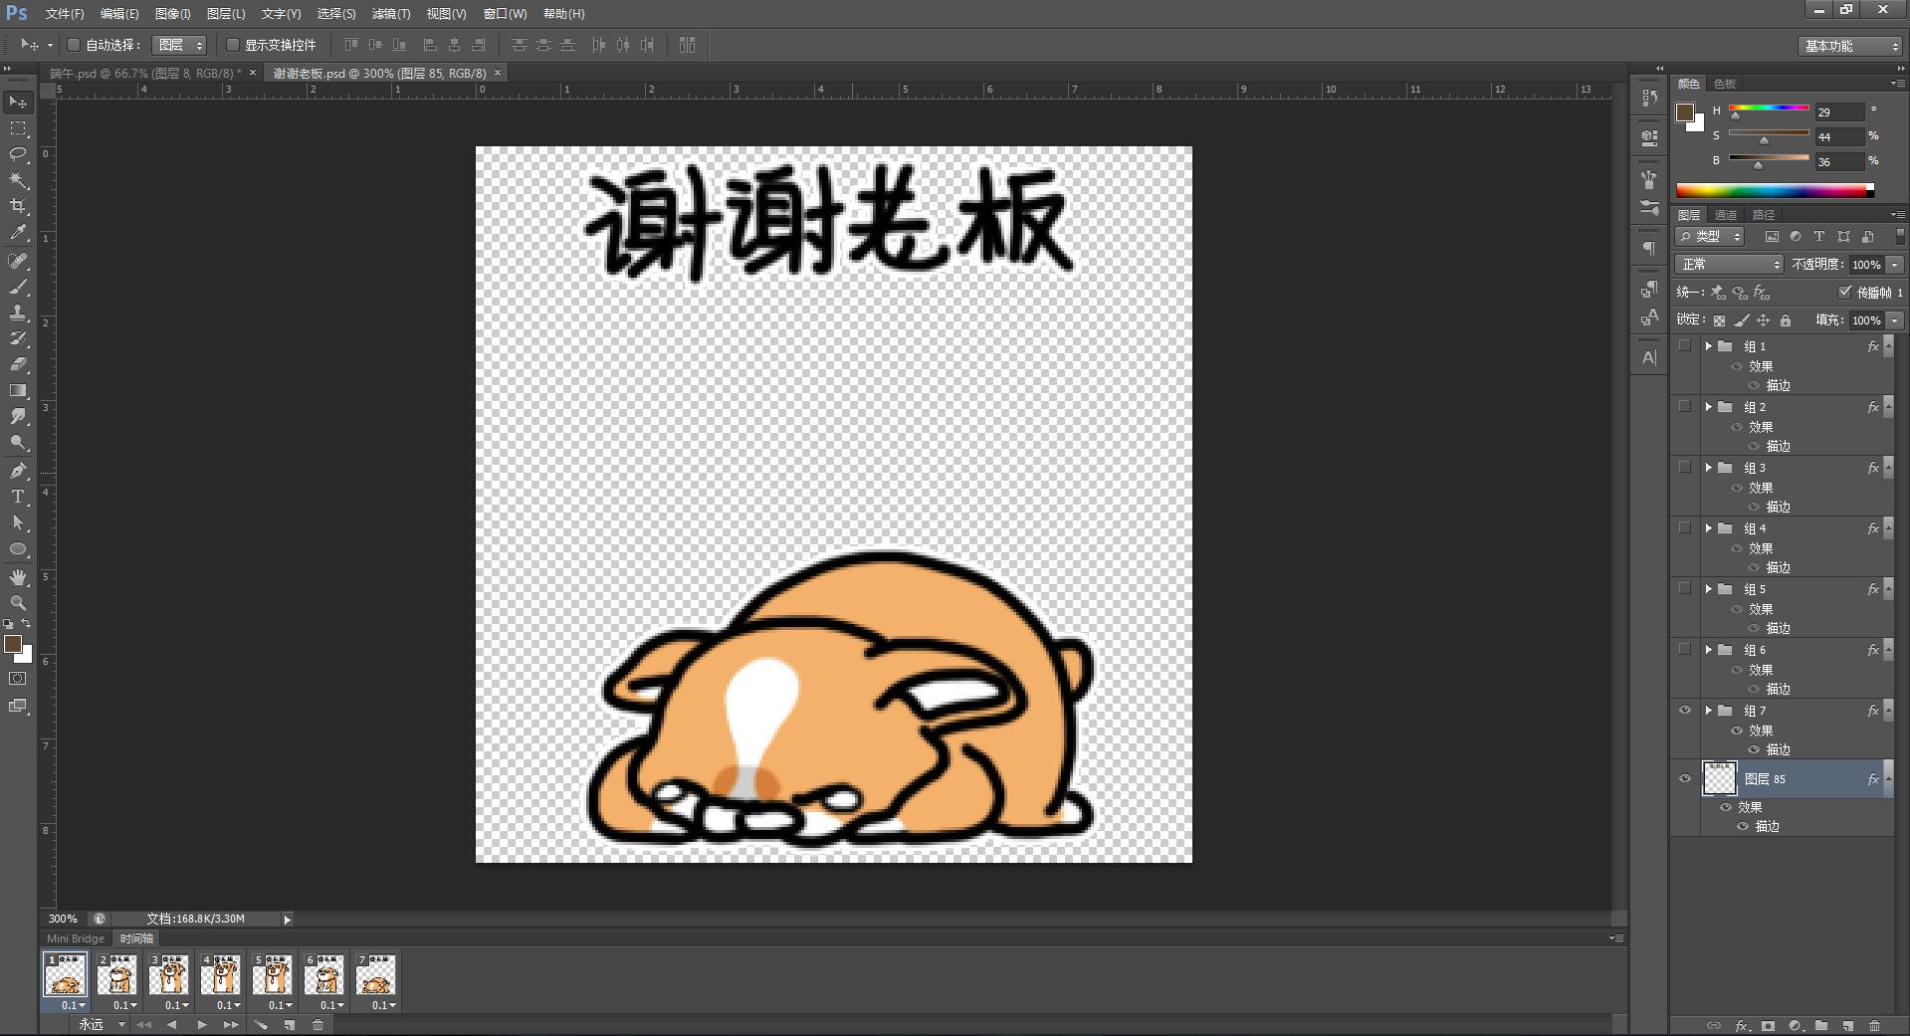This screenshot has height=1036, width=1910.
Task: Show the 组 6 layer group
Action: (x=1685, y=650)
